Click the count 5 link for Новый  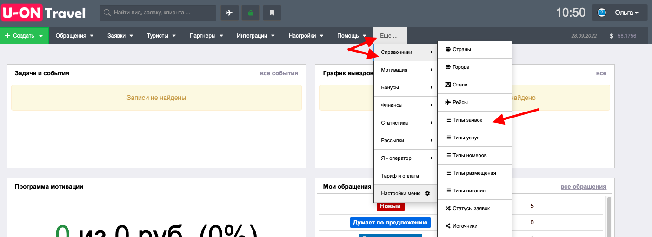click(532, 206)
